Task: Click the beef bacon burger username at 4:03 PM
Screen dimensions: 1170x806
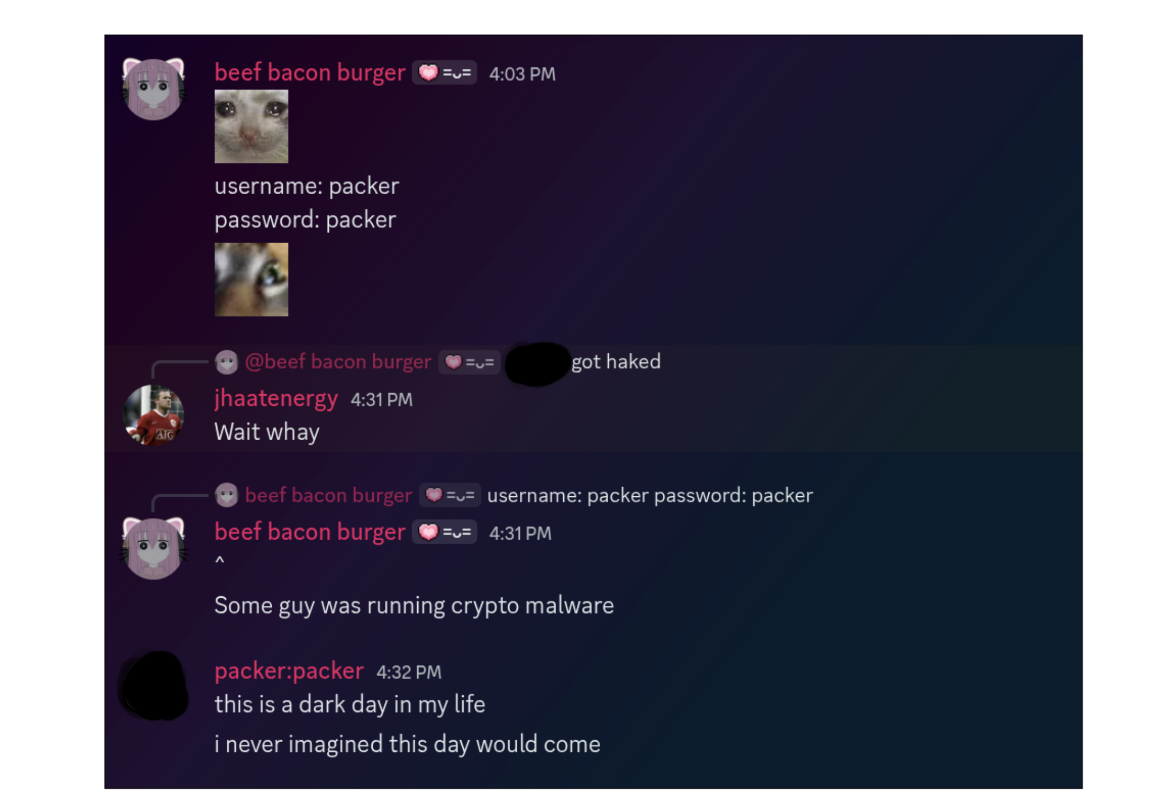Action: [310, 73]
